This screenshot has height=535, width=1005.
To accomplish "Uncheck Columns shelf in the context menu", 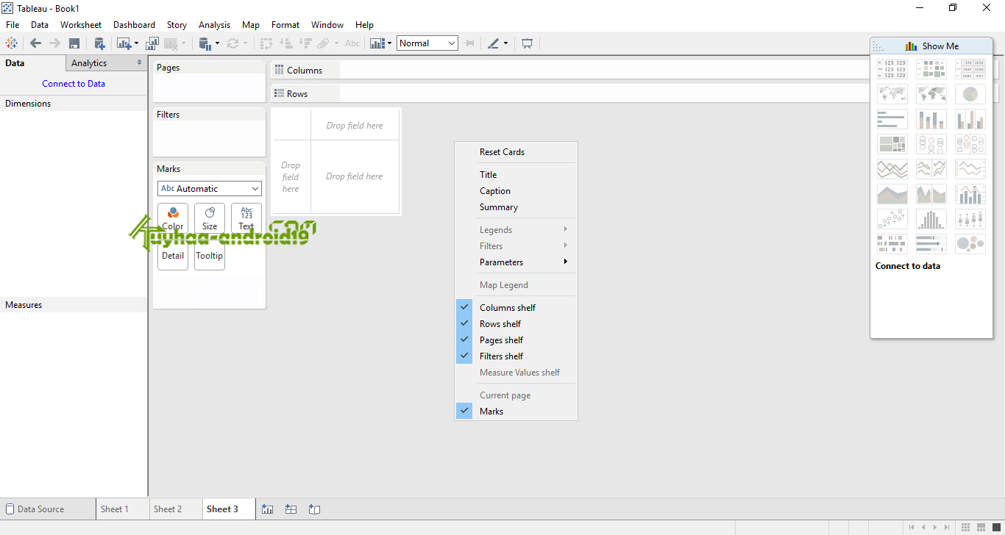I will [x=508, y=307].
